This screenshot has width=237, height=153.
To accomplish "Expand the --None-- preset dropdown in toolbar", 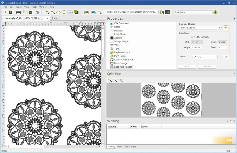I will click(x=195, y=12).
